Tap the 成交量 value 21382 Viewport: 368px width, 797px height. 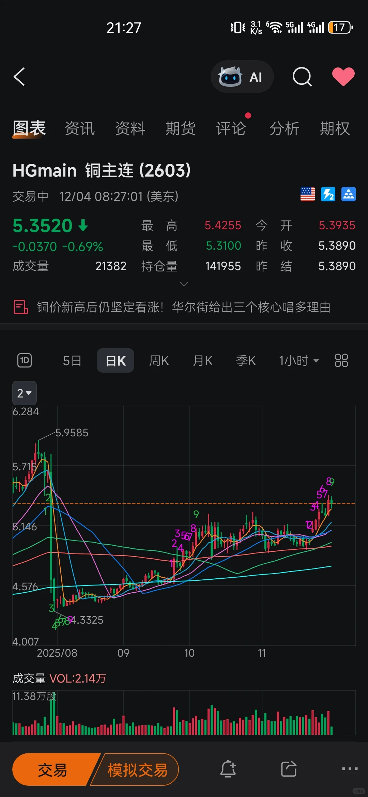pos(111,266)
